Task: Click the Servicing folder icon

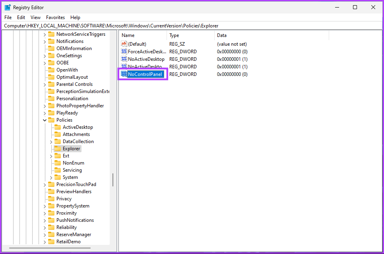Action: point(58,170)
